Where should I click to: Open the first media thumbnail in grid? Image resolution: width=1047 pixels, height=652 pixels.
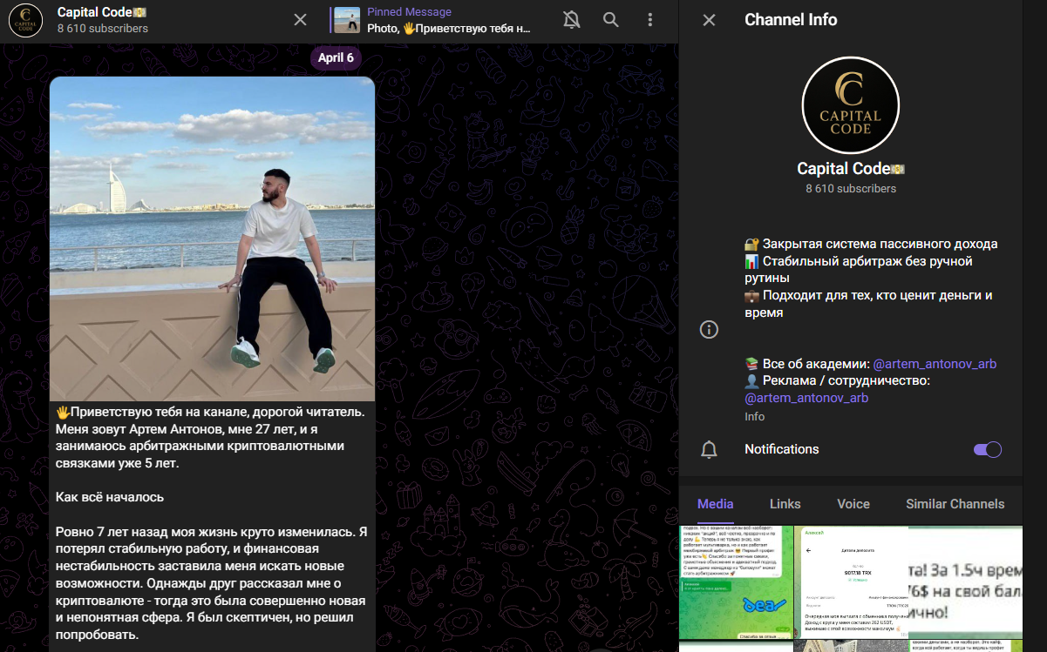tap(736, 581)
